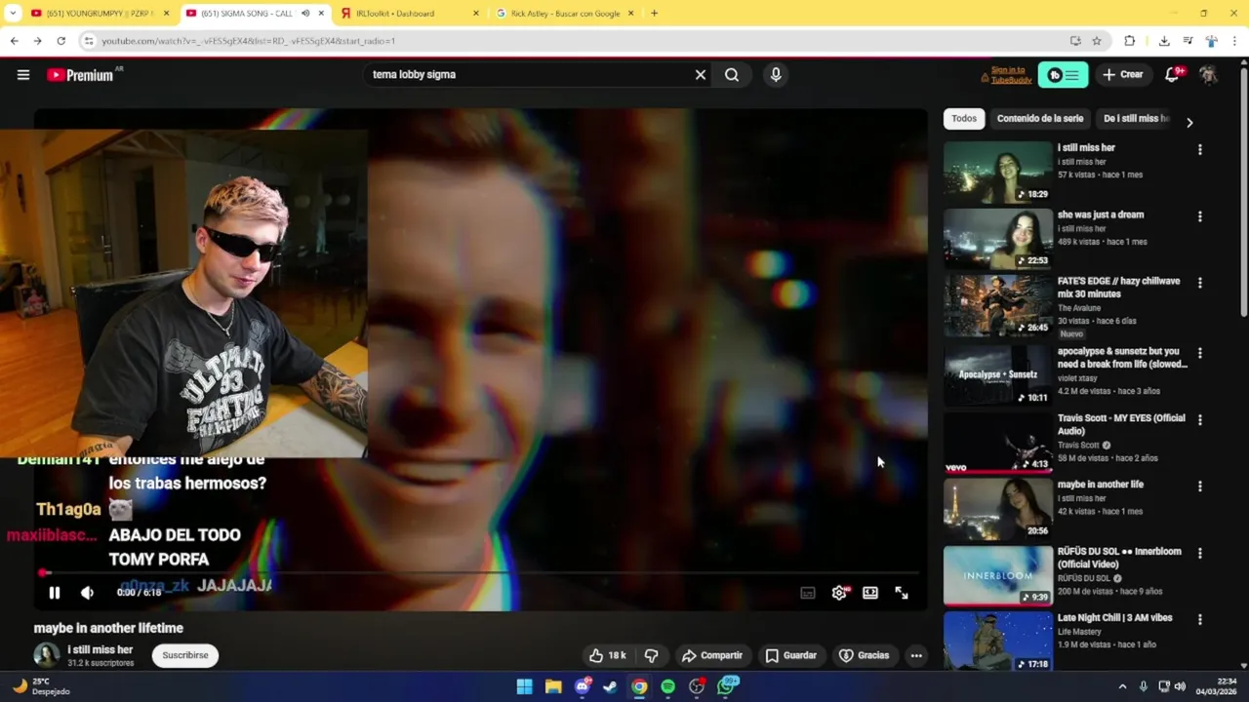Enter fullscreen on the video player
Screen dimensions: 1249x702
point(902,593)
